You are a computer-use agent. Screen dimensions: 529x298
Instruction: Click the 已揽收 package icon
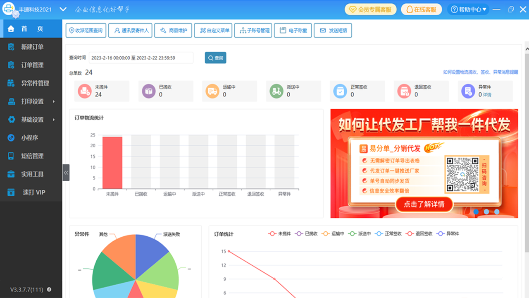pyautogui.click(x=149, y=91)
